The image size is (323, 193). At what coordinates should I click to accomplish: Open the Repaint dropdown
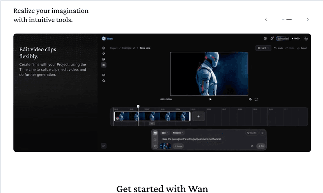point(178,133)
